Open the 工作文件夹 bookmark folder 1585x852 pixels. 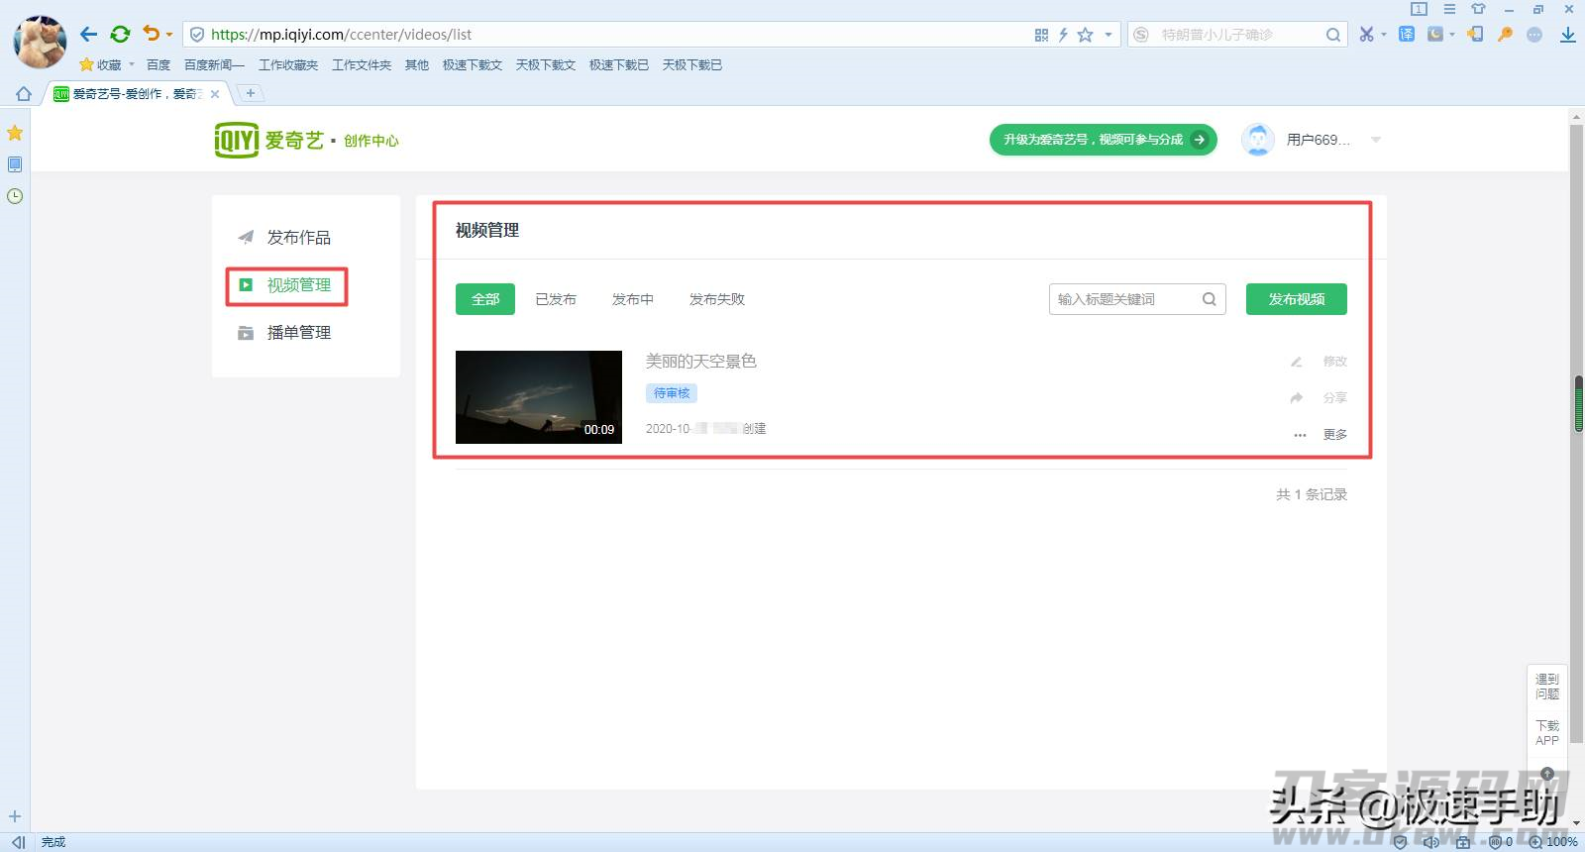click(362, 64)
